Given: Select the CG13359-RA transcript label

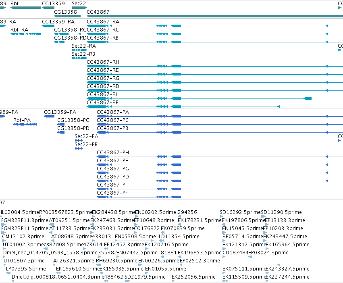Looking at the screenshot, I should coord(58,22).
